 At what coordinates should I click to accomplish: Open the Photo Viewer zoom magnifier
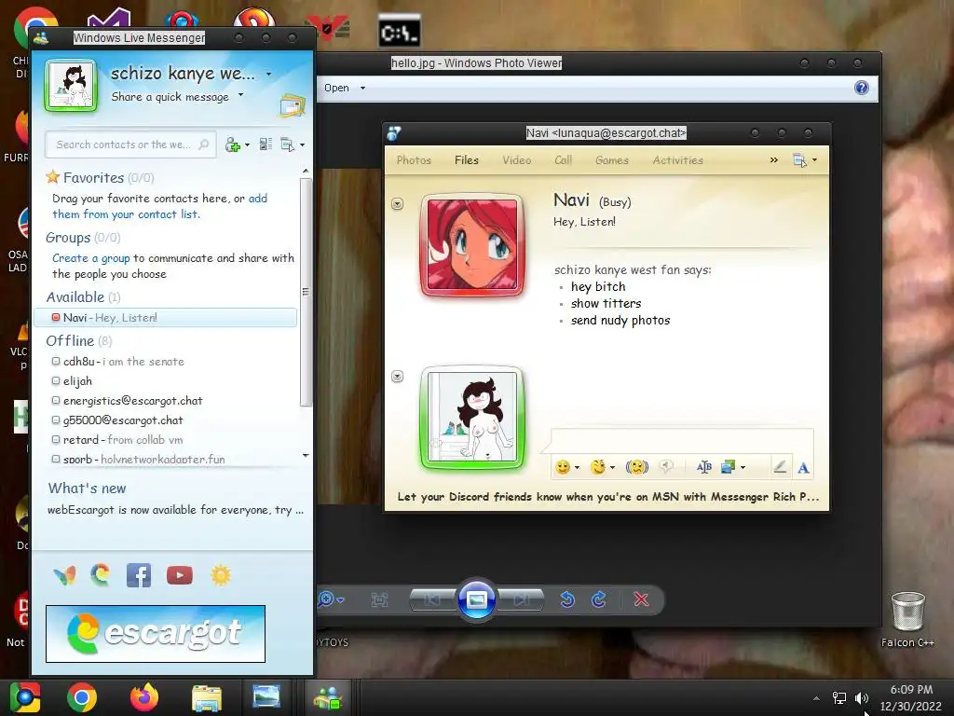point(326,599)
